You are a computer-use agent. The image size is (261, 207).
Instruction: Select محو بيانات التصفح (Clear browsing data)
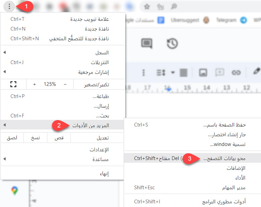point(192,158)
